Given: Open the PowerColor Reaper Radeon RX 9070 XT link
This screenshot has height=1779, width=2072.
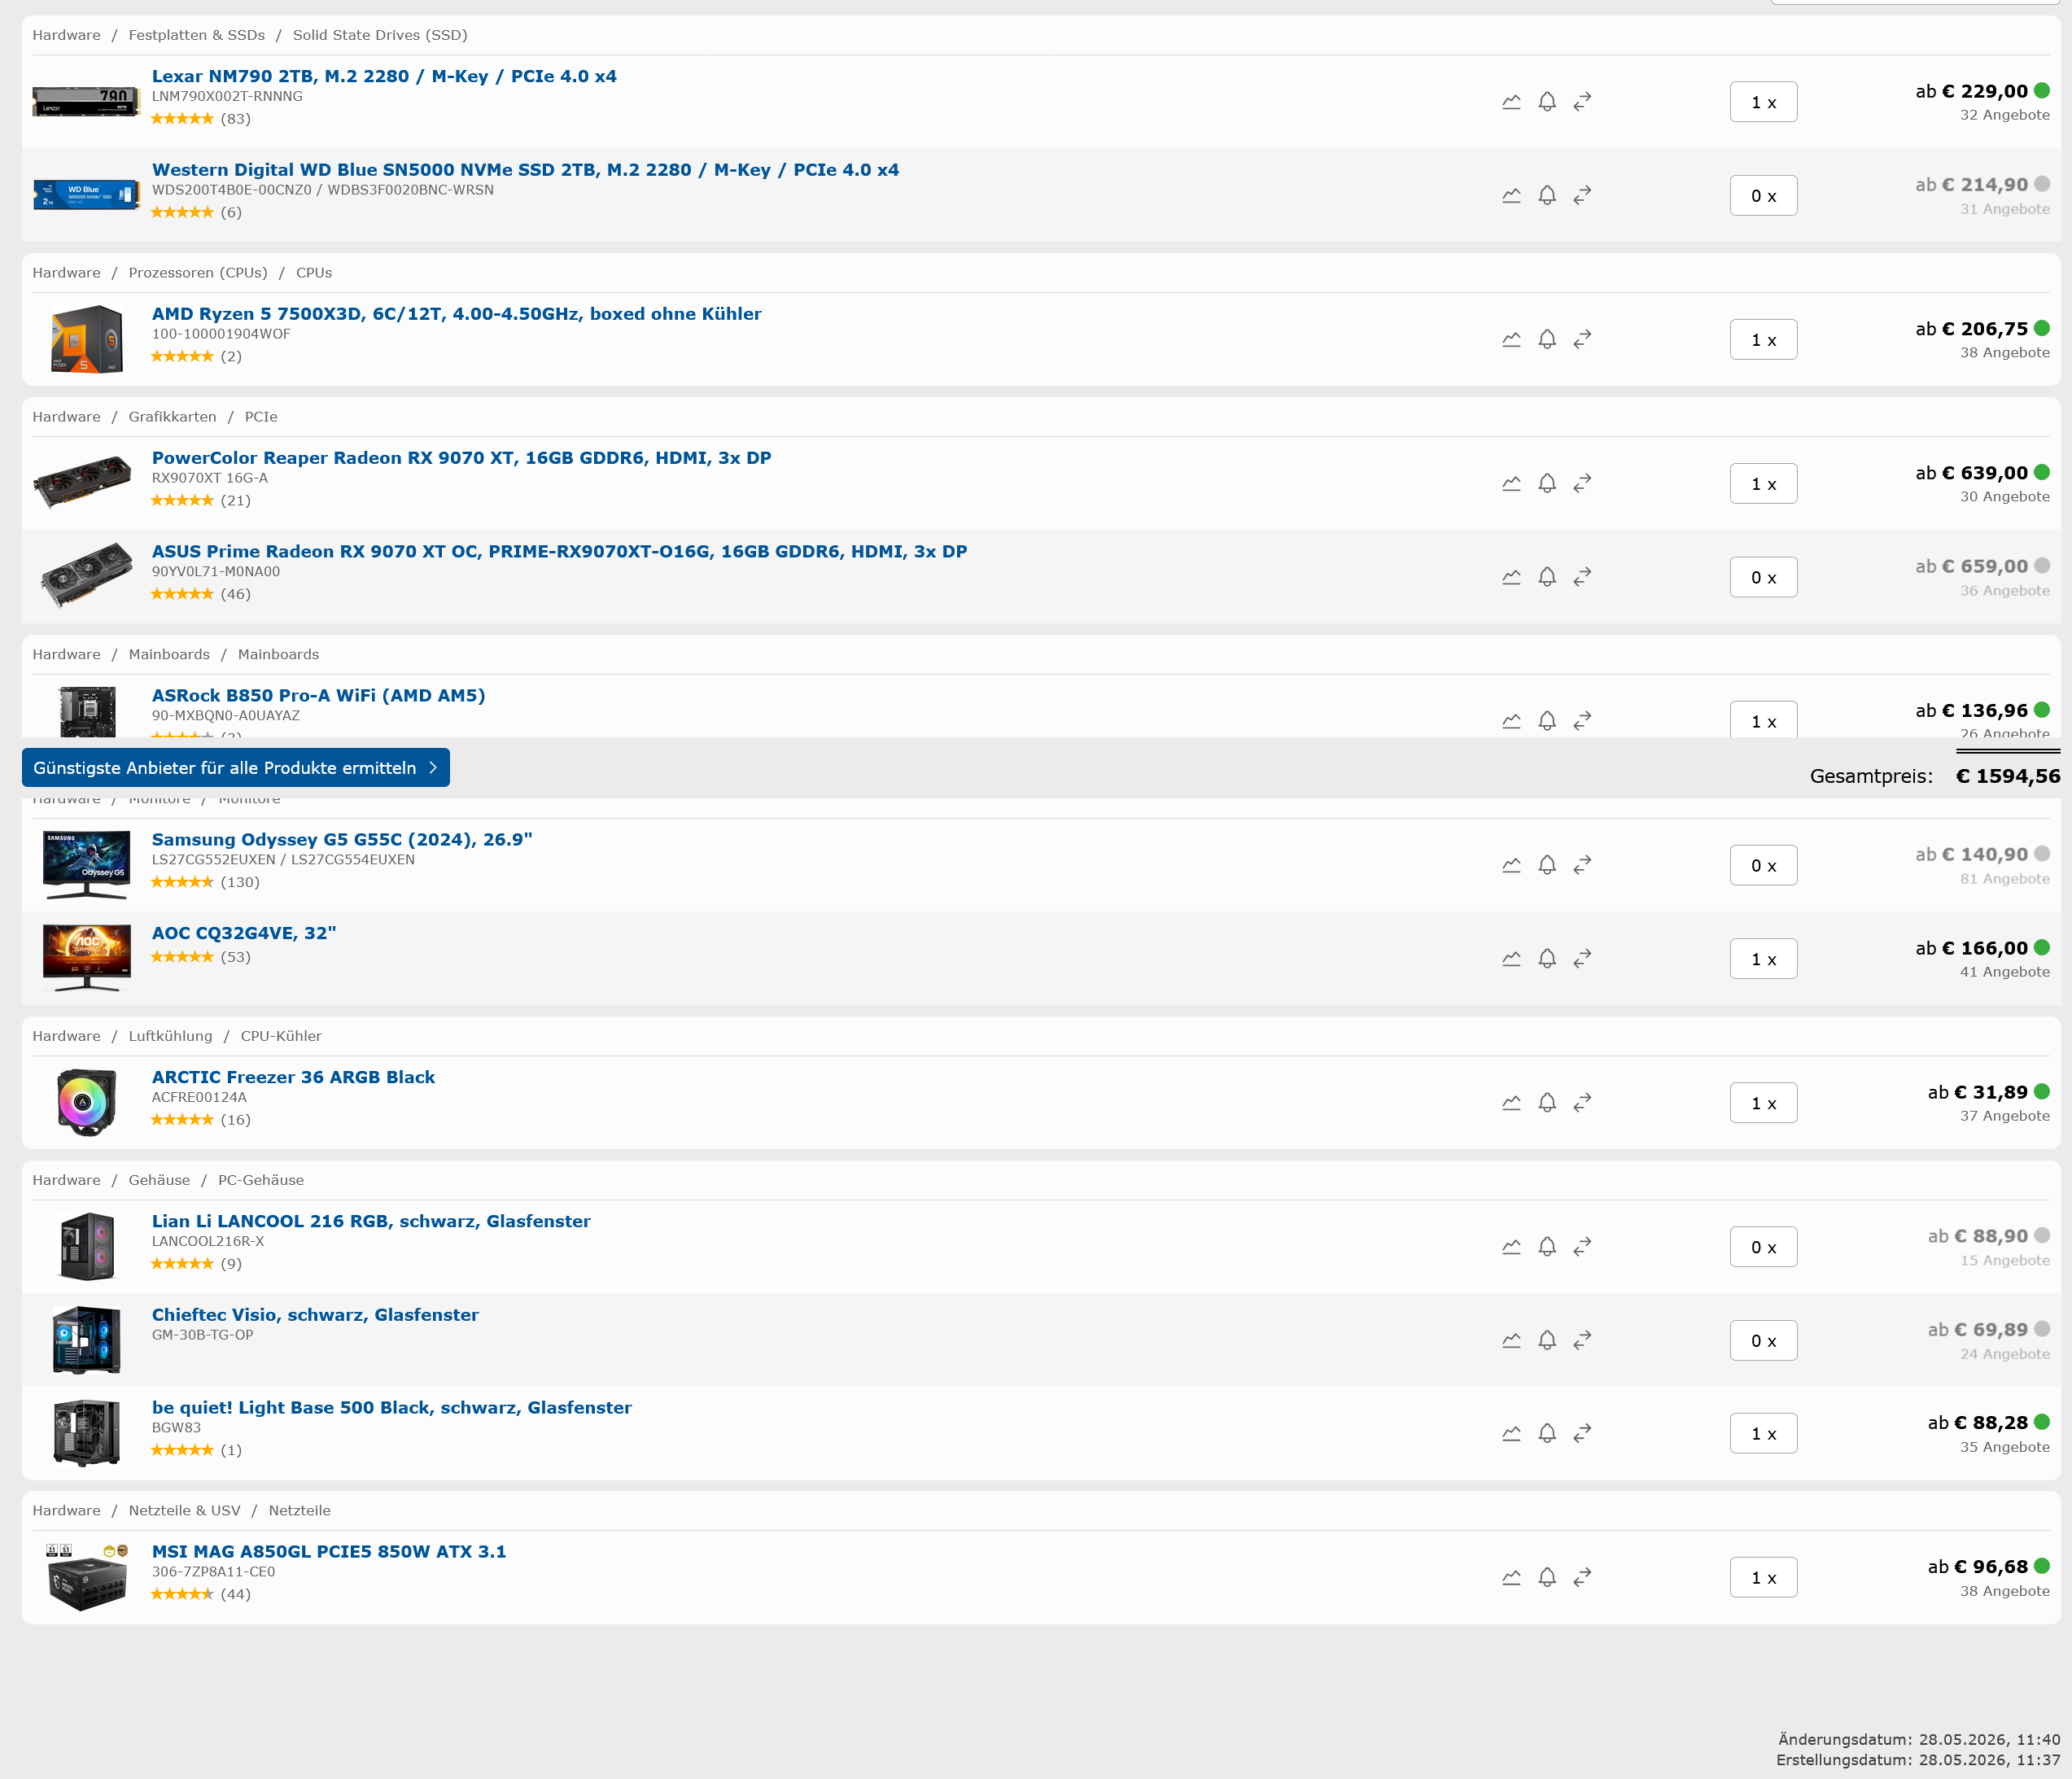Looking at the screenshot, I should 461,458.
